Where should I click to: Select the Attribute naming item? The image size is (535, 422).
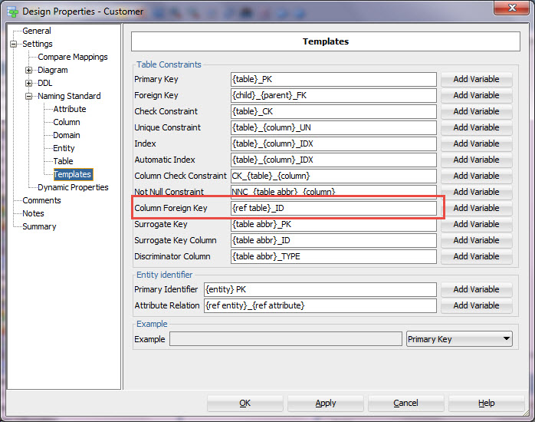pyautogui.click(x=69, y=110)
